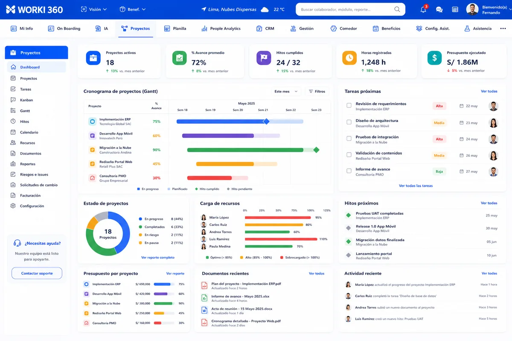Click the PDF icon for Plan del proyecto
512x341 pixels.
[204, 285]
